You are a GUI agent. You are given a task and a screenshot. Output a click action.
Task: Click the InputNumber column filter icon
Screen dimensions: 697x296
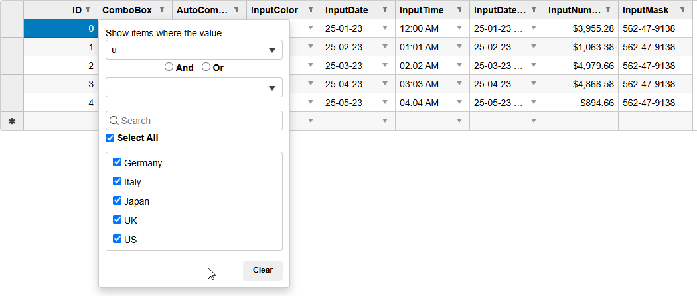(x=607, y=10)
